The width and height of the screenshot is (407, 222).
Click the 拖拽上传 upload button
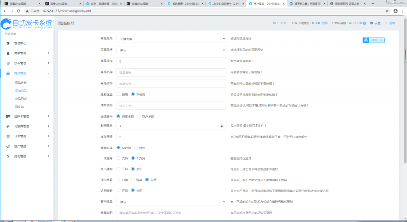(374, 40)
